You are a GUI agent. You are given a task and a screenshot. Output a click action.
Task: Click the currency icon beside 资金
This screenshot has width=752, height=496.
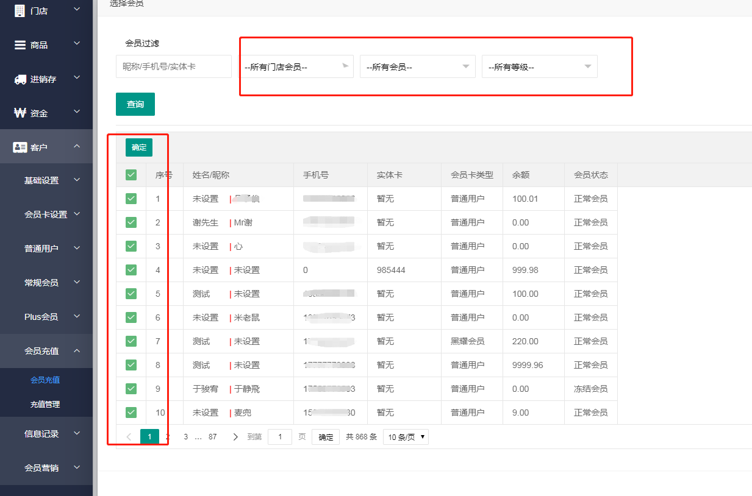click(x=20, y=113)
